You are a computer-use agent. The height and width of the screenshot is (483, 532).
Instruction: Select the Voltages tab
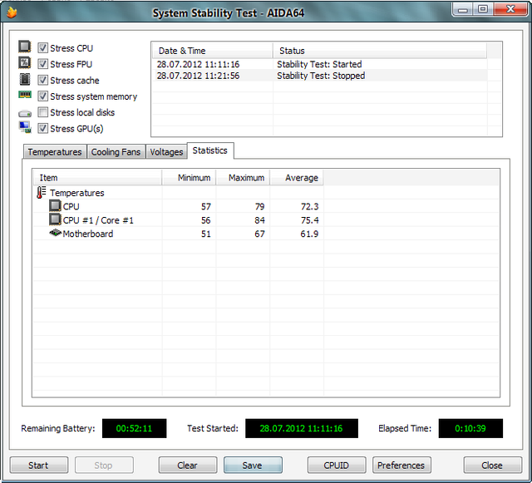point(166,152)
